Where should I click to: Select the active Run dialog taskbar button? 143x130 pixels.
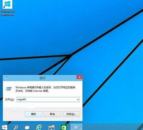(x=76, y=127)
